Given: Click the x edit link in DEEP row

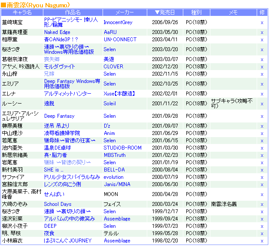Looking at the screenshot, I should 262,227.
